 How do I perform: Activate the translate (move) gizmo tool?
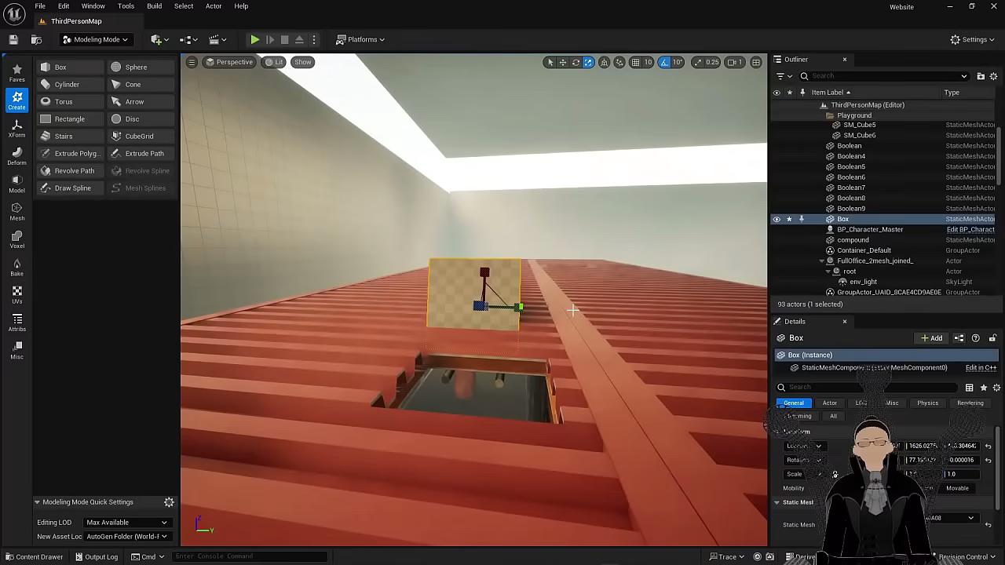coord(562,62)
